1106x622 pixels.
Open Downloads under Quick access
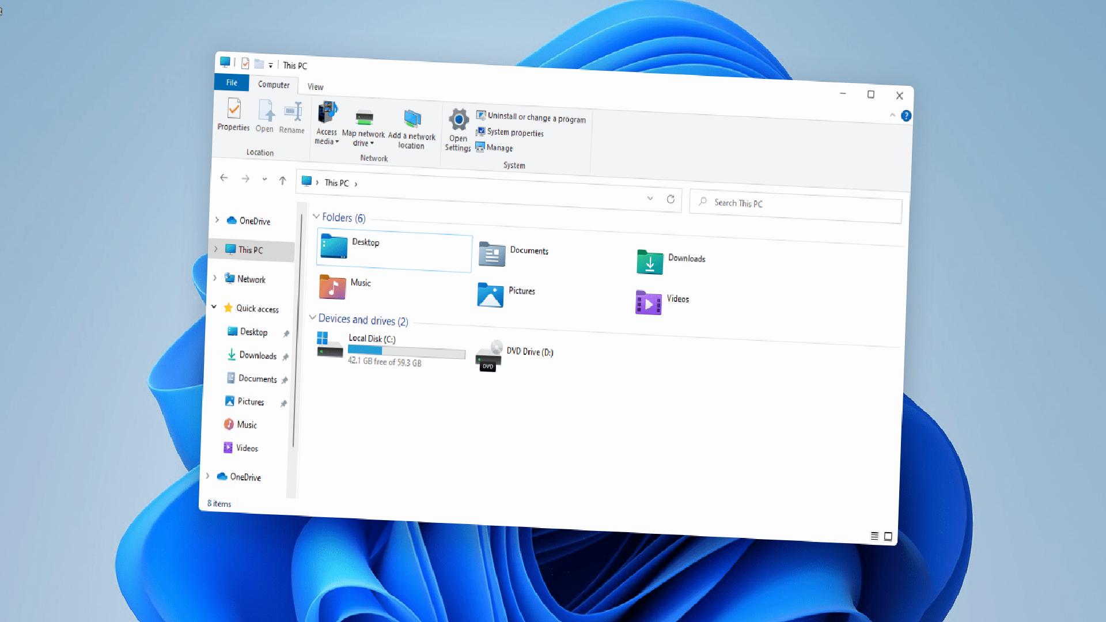click(252, 355)
